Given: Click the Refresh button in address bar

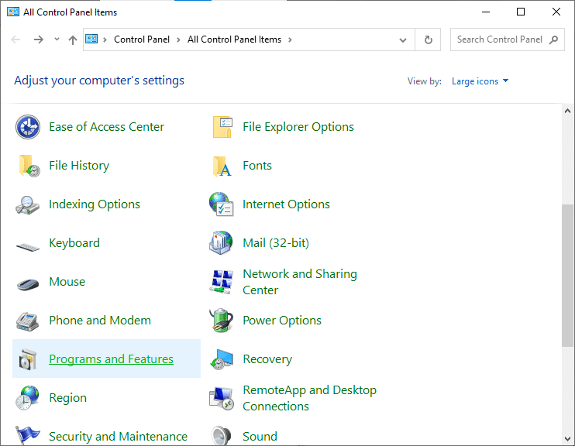Looking at the screenshot, I should (x=428, y=40).
